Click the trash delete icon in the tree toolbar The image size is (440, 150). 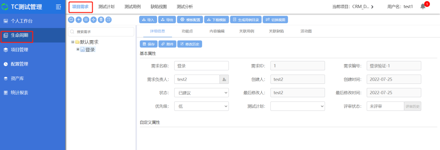point(101,20)
